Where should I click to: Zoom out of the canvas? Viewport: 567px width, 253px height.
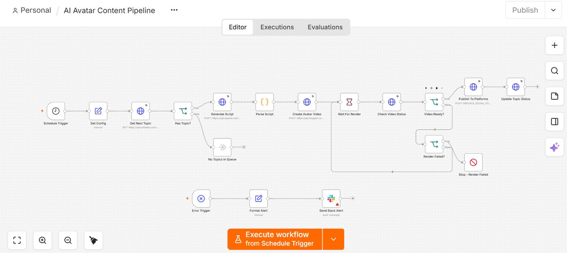point(68,240)
